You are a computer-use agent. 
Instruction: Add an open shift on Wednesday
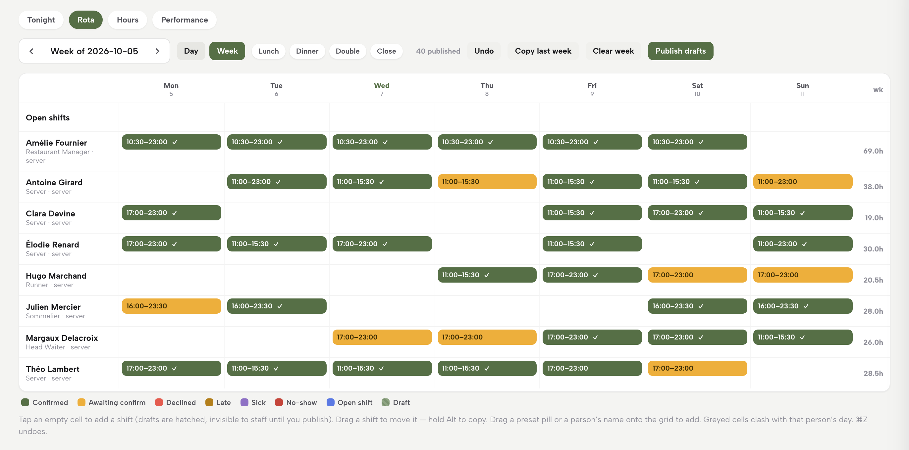click(x=382, y=117)
